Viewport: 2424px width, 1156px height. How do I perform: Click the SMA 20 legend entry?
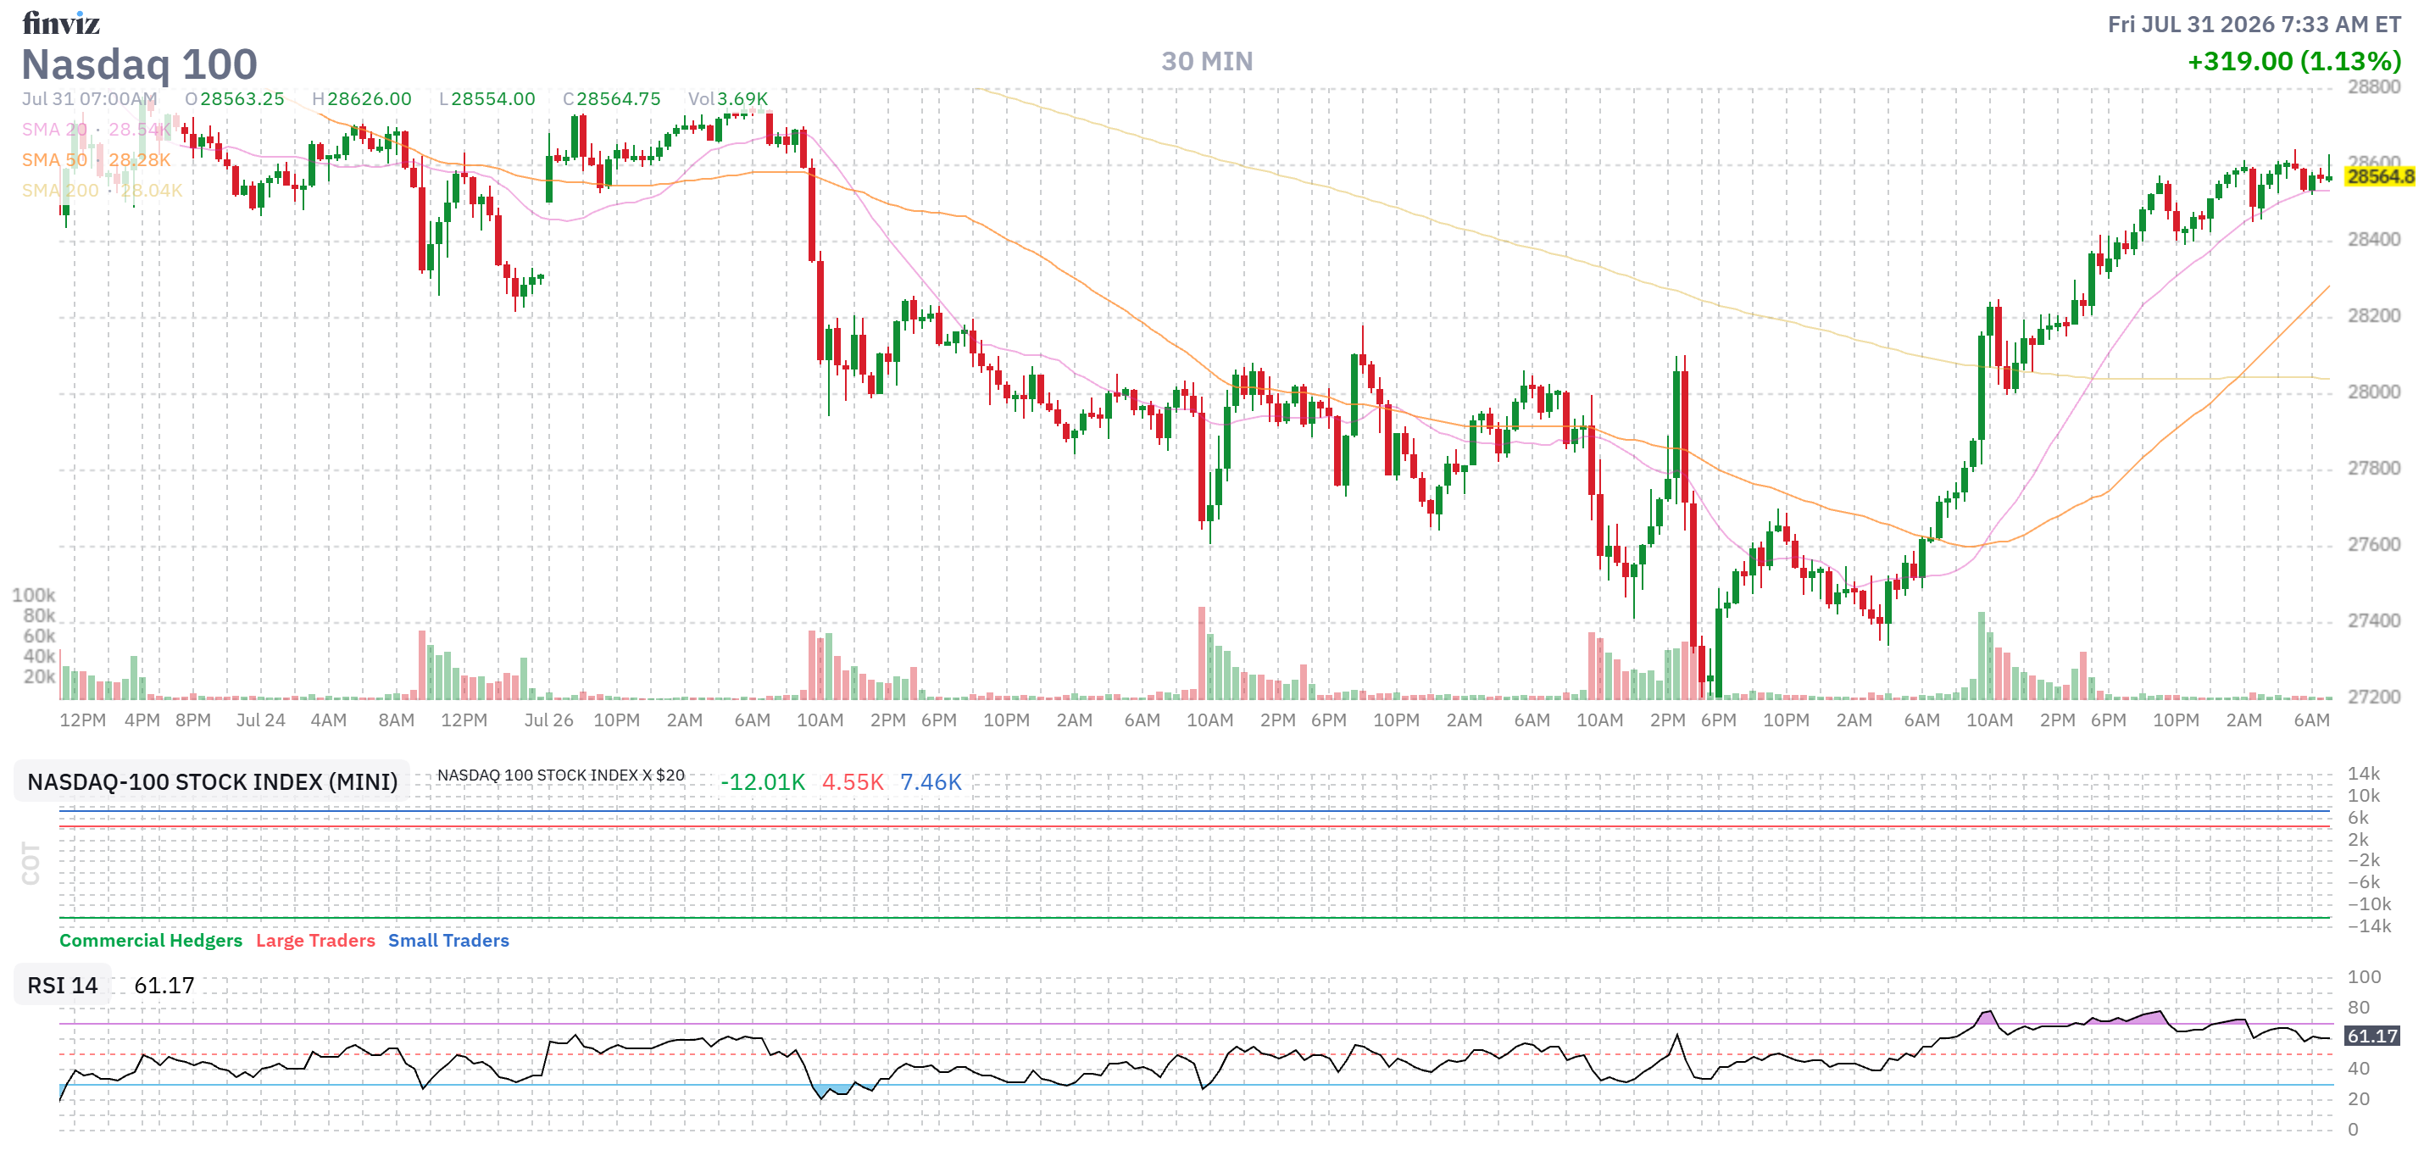click(97, 129)
